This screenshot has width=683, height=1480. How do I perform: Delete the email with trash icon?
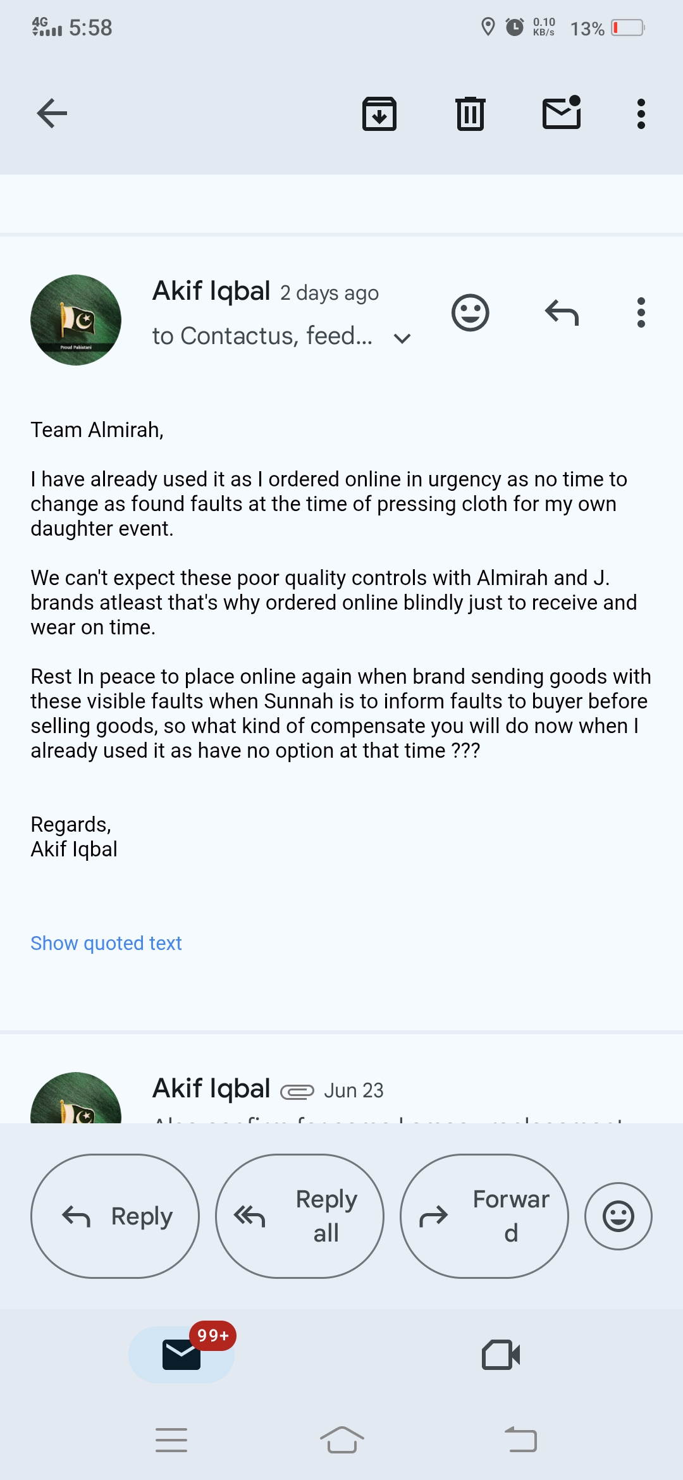click(x=471, y=114)
